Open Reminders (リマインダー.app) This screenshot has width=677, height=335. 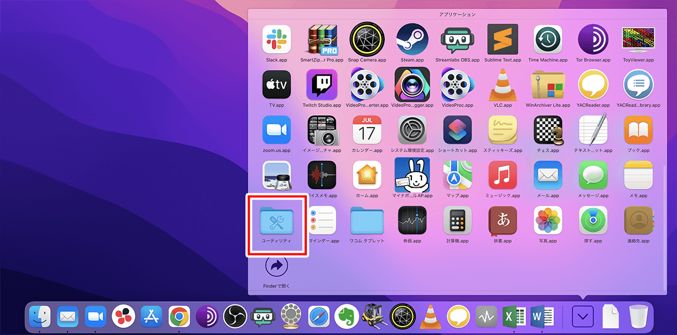pyautogui.click(x=322, y=220)
